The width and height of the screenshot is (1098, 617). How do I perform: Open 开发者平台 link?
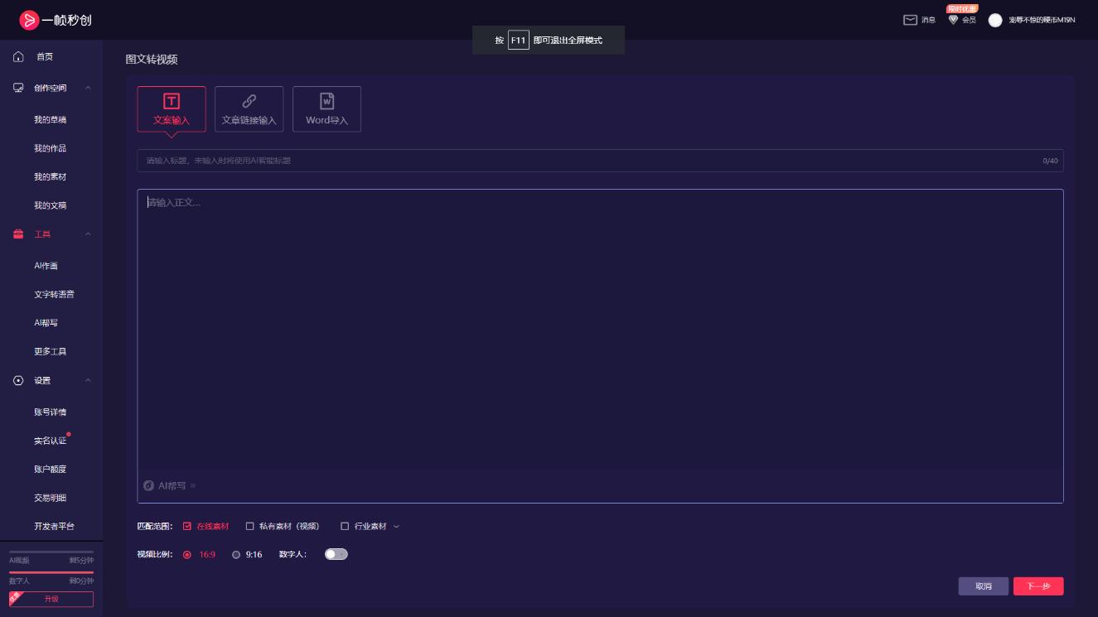point(54,526)
